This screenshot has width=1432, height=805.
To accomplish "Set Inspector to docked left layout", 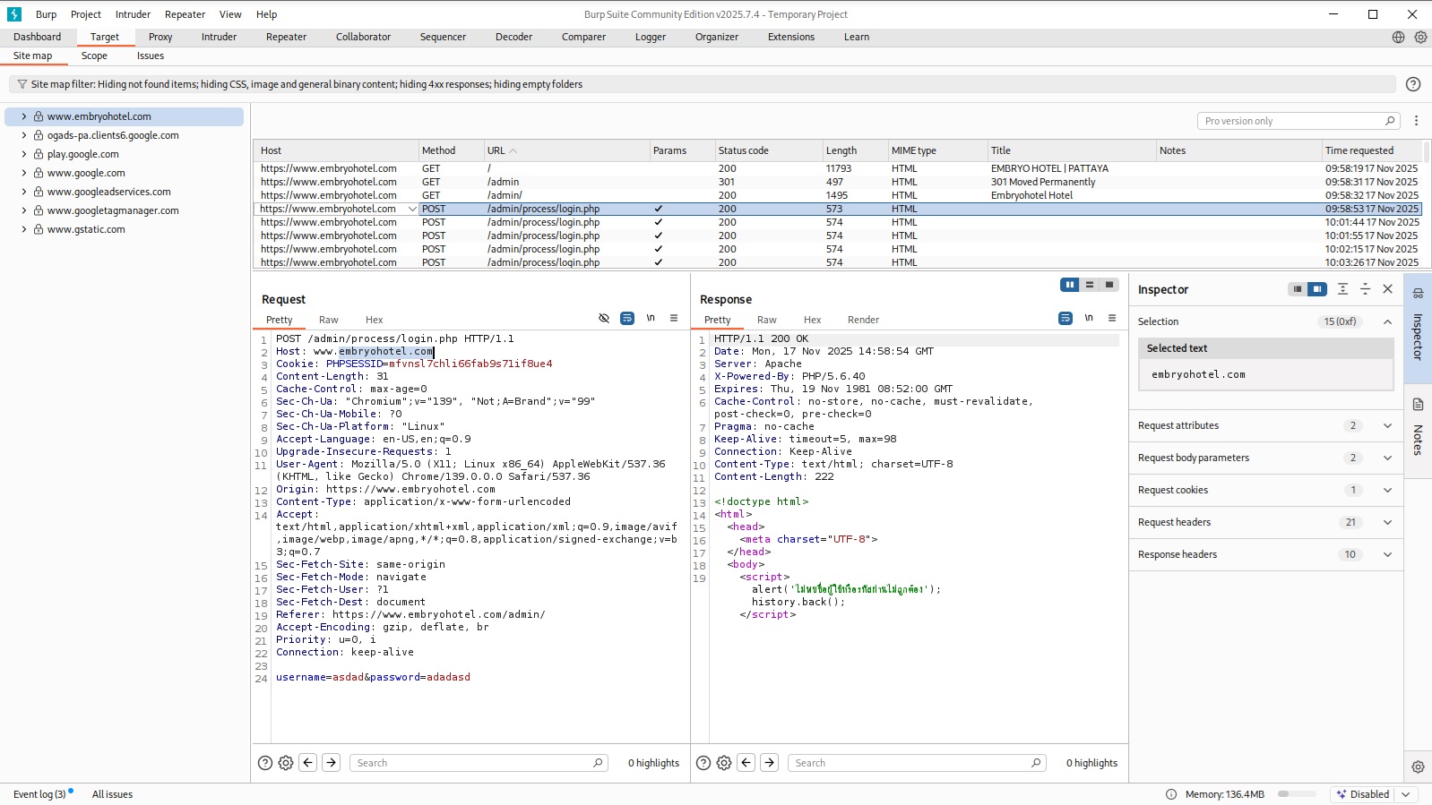I will coord(1298,289).
